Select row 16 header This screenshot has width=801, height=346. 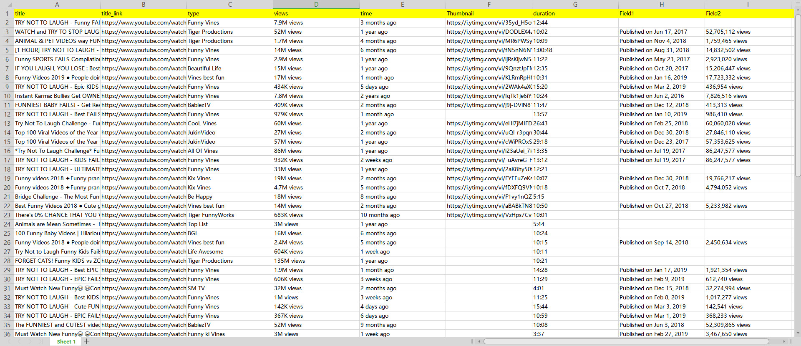click(x=7, y=151)
